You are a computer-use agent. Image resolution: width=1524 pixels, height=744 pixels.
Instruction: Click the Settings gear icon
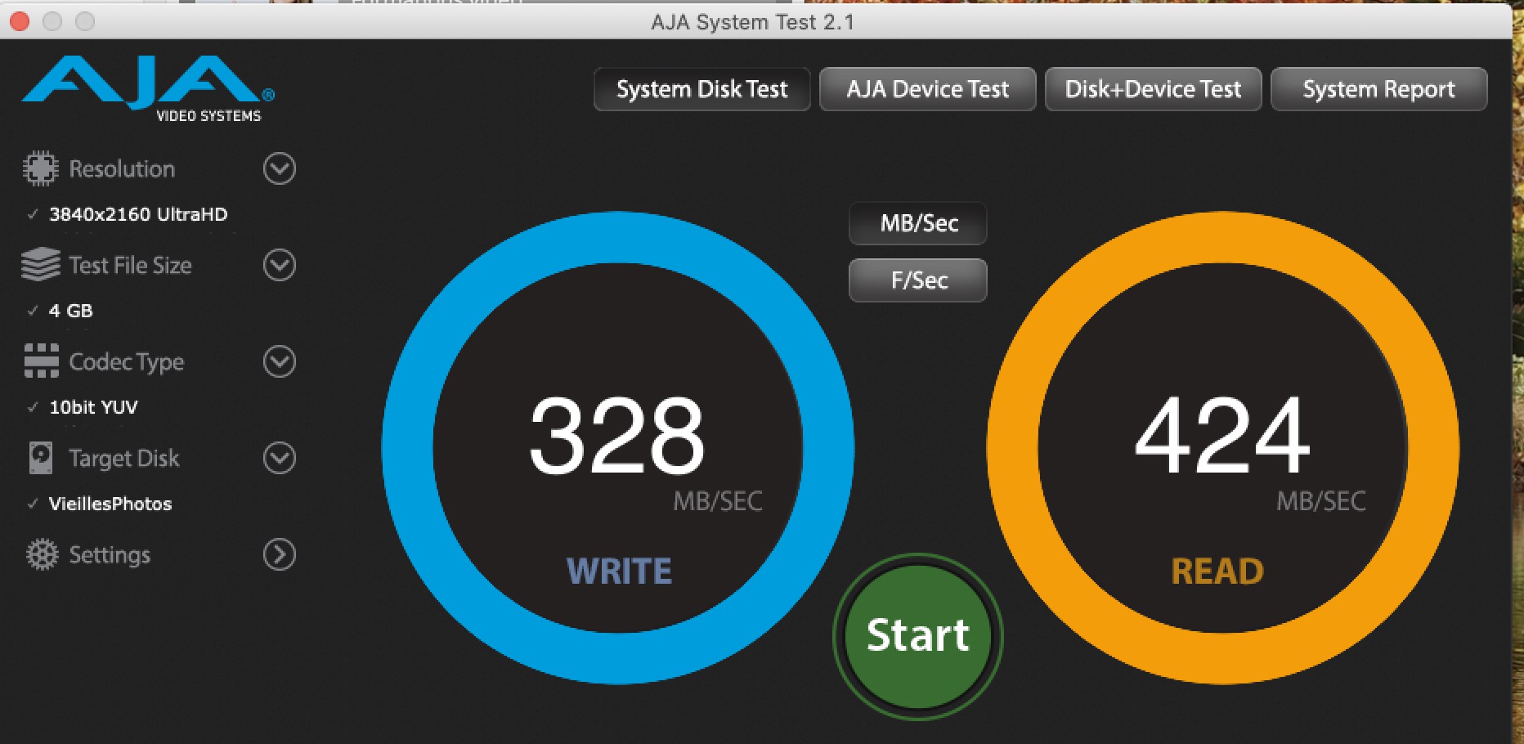(43, 554)
